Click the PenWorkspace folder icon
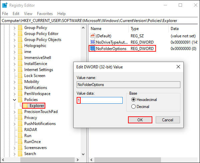Screen dimensions: 200x163 pyautogui.click(x=20, y=94)
